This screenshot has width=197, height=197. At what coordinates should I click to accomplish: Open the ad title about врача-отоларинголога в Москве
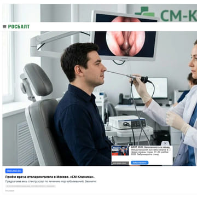coord(50,177)
